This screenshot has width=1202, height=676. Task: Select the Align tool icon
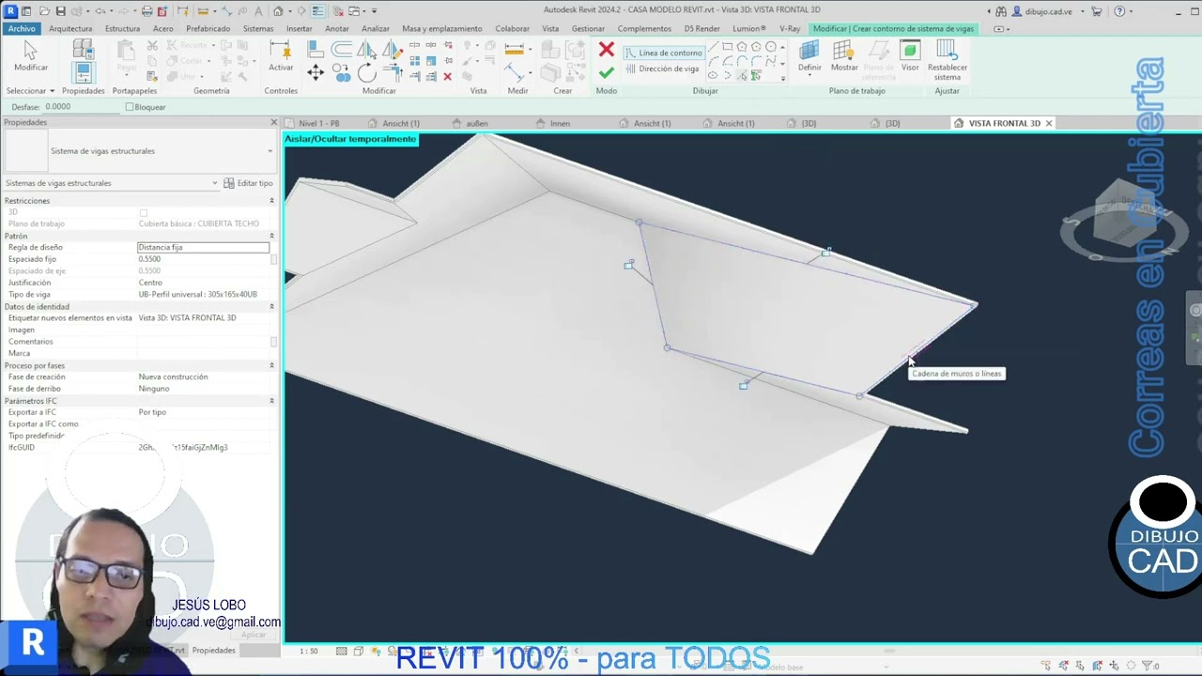coord(316,50)
